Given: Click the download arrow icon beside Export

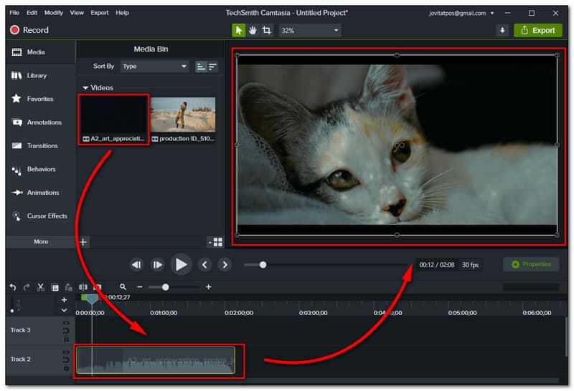Looking at the screenshot, I should pos(502,30).
